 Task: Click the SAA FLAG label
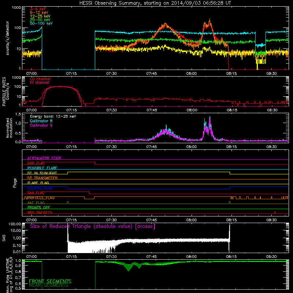(x=36, y=193)
